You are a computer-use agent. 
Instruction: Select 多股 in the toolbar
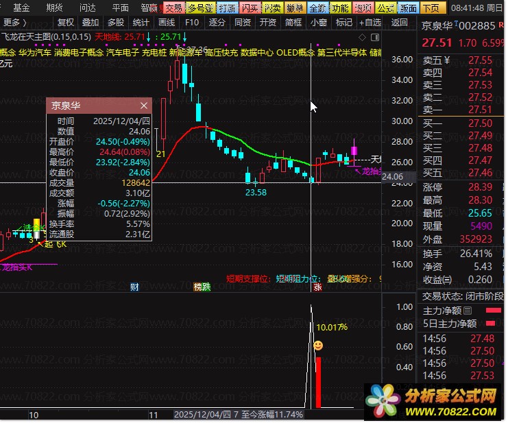tap(116, 23)
